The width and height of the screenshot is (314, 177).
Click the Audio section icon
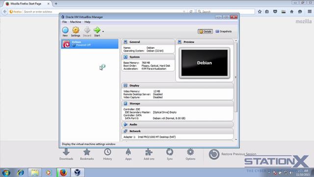pos(126,124)
